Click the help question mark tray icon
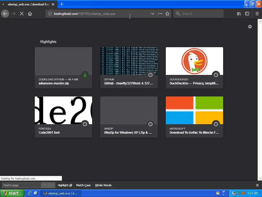The width and height of the screenshot is (262, 197). coord(218,193)
